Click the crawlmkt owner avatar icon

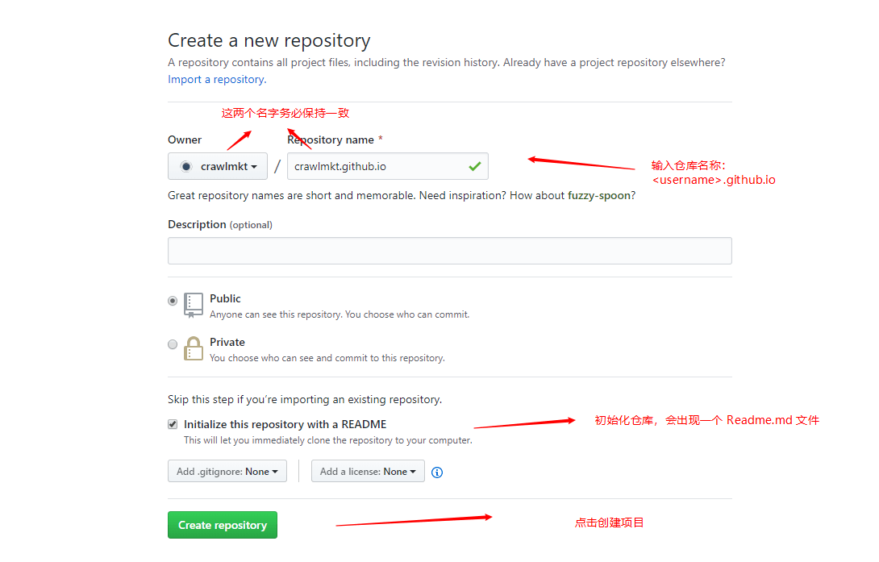pos(186,166)
